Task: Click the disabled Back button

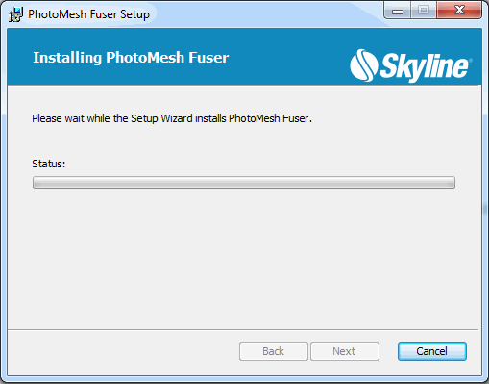Action: tap(274, 351)
